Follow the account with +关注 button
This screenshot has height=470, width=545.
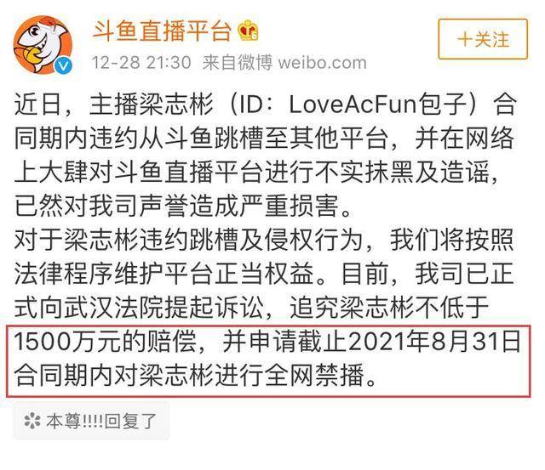[483, 39]
